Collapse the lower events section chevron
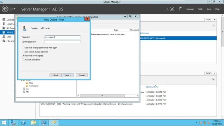The width and height of the screenshot is (224, 126). 213,80
